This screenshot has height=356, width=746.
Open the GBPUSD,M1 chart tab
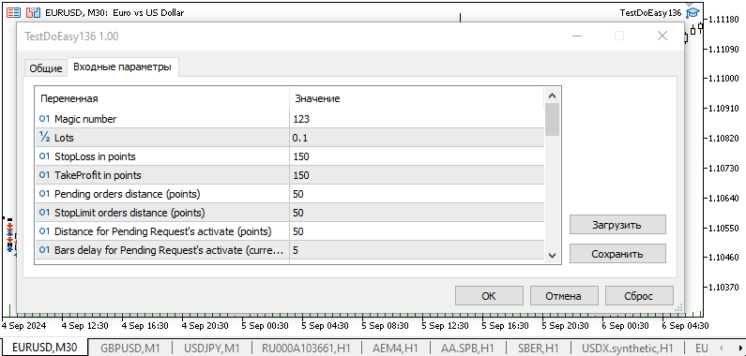click(x=130, y=348)
